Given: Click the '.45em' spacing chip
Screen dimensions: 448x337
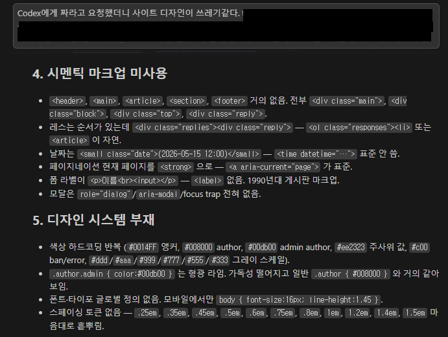Looking at the screenshot, I should [205, 313].
